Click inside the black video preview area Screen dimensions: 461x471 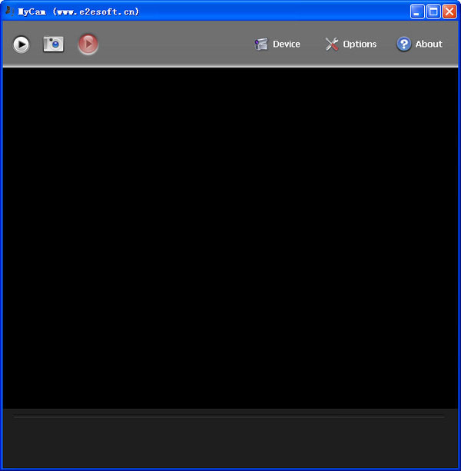230,238
